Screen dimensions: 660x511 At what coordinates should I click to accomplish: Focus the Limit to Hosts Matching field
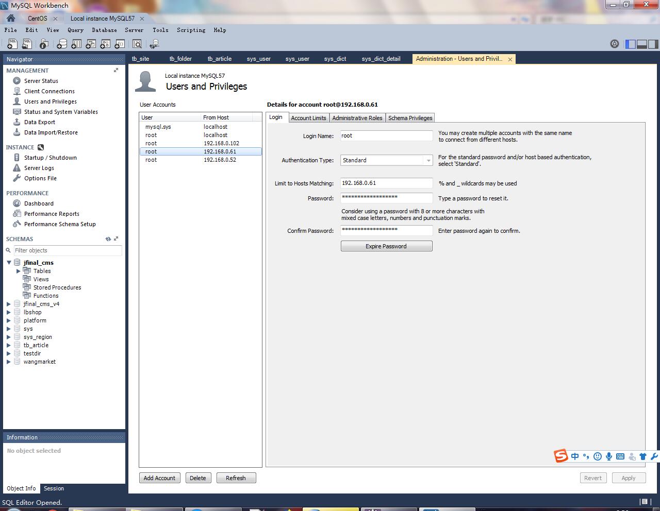coord(386,183)
